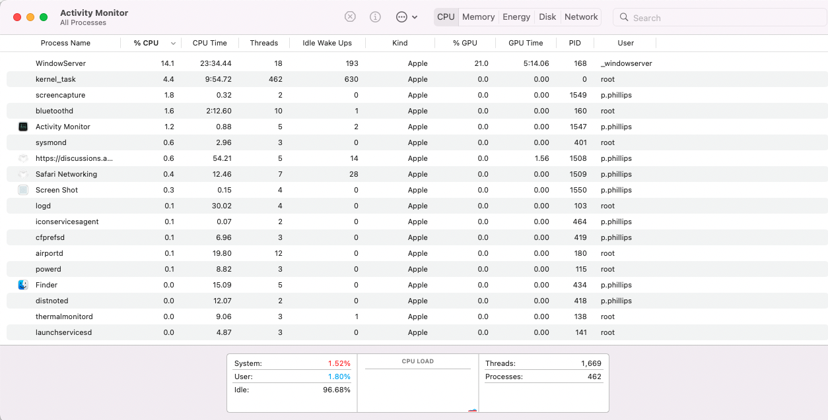
Task: Click the Finder icon in process list
Action: [x=23, y=285]
